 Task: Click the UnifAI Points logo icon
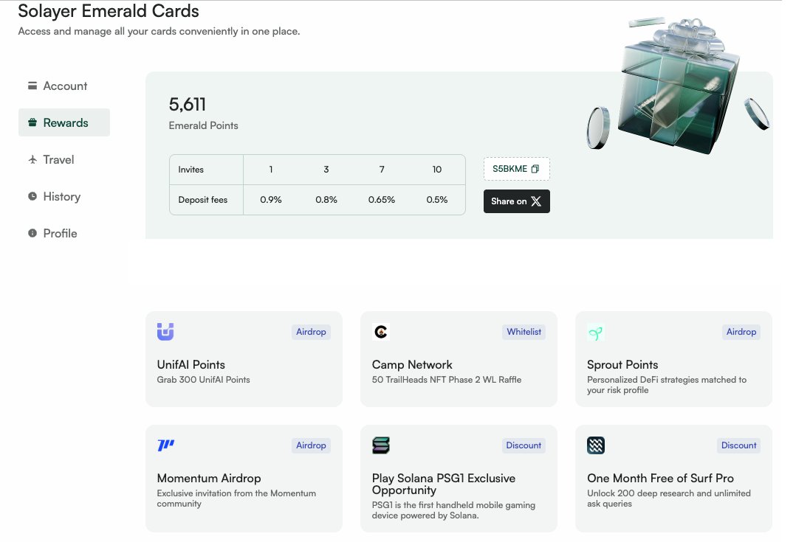pyautogui.click(x=164, y=332)
